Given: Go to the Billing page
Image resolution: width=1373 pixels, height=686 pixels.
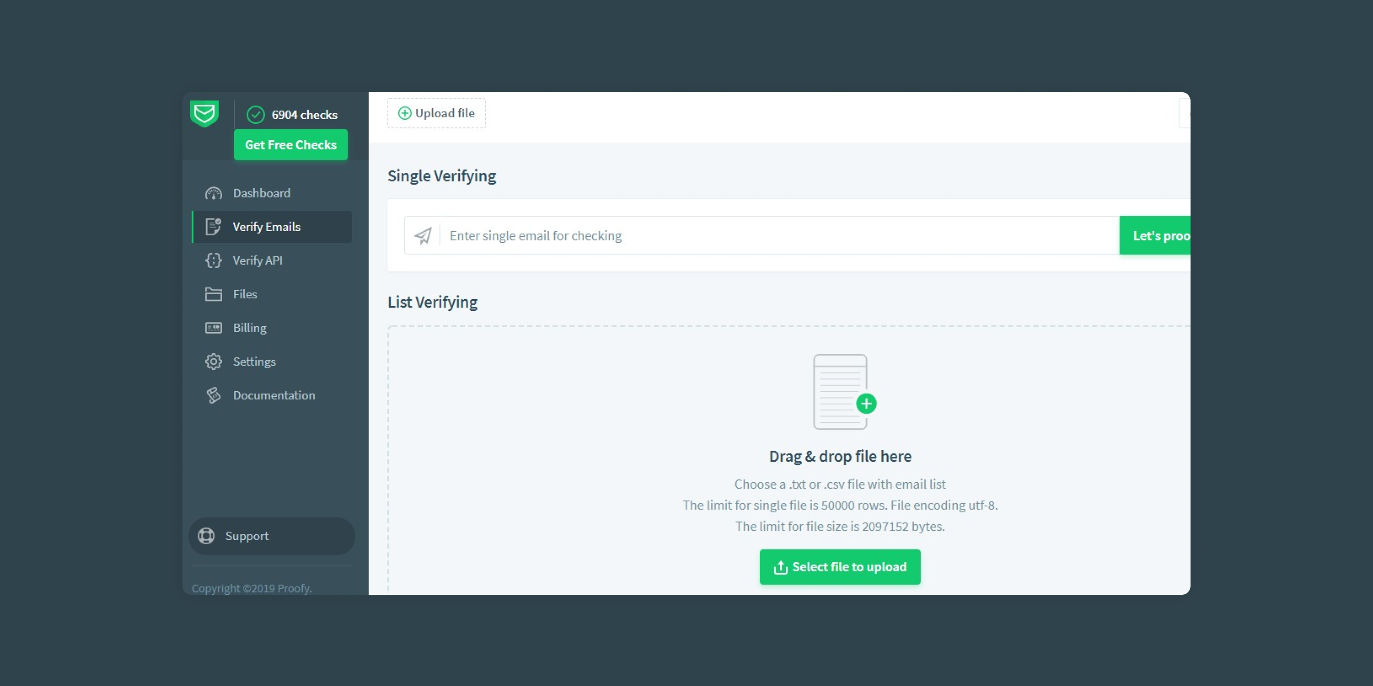Looking at the screenshot, I should click(x=249, y=328).
